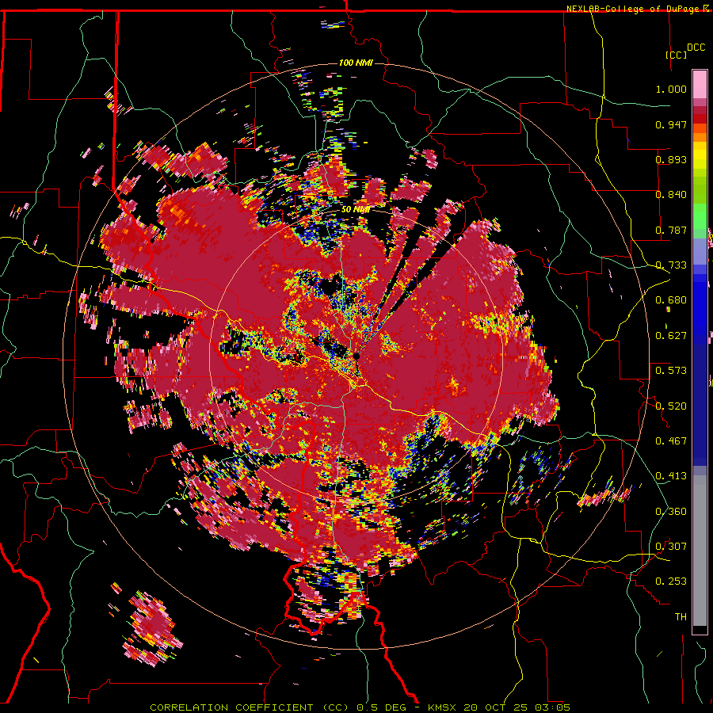The height and width of the screenshot is (713, 713).
Task: Select the 0.787 legend value
Action: click(671, 230)
